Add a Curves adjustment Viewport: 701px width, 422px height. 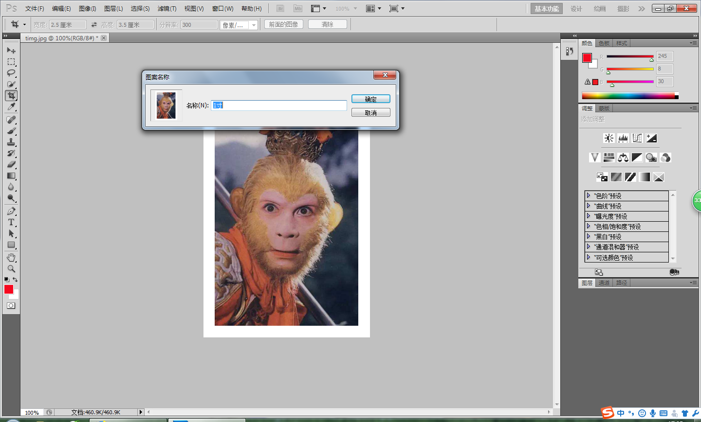(x=637, y=138)
